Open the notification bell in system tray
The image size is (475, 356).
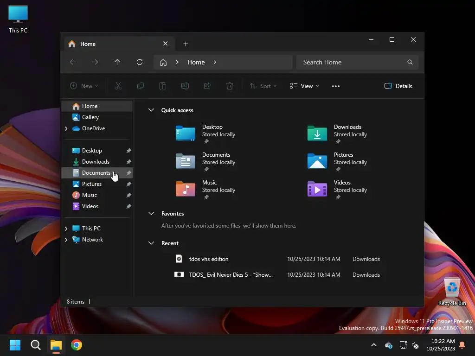(462, 345)
